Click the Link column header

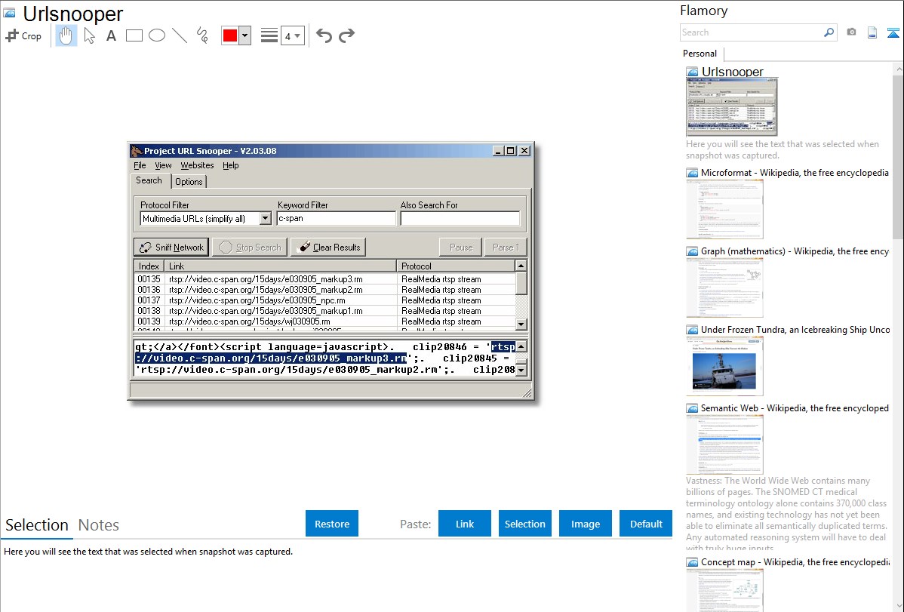[x=281, y=266]
